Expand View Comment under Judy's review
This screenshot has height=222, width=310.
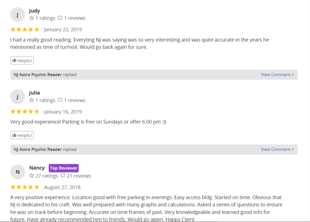point(277,74)
